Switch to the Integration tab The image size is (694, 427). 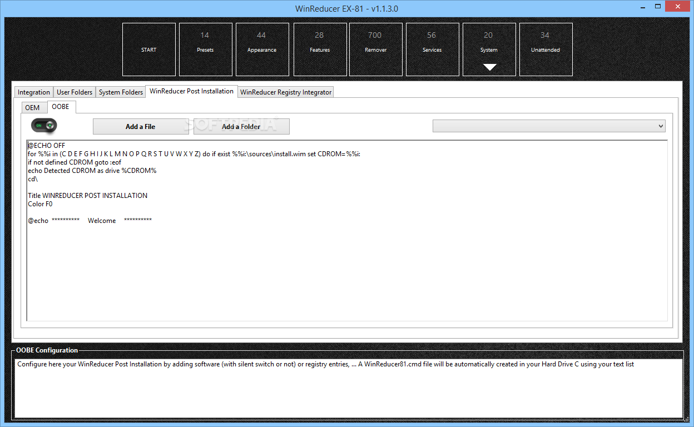34,92
